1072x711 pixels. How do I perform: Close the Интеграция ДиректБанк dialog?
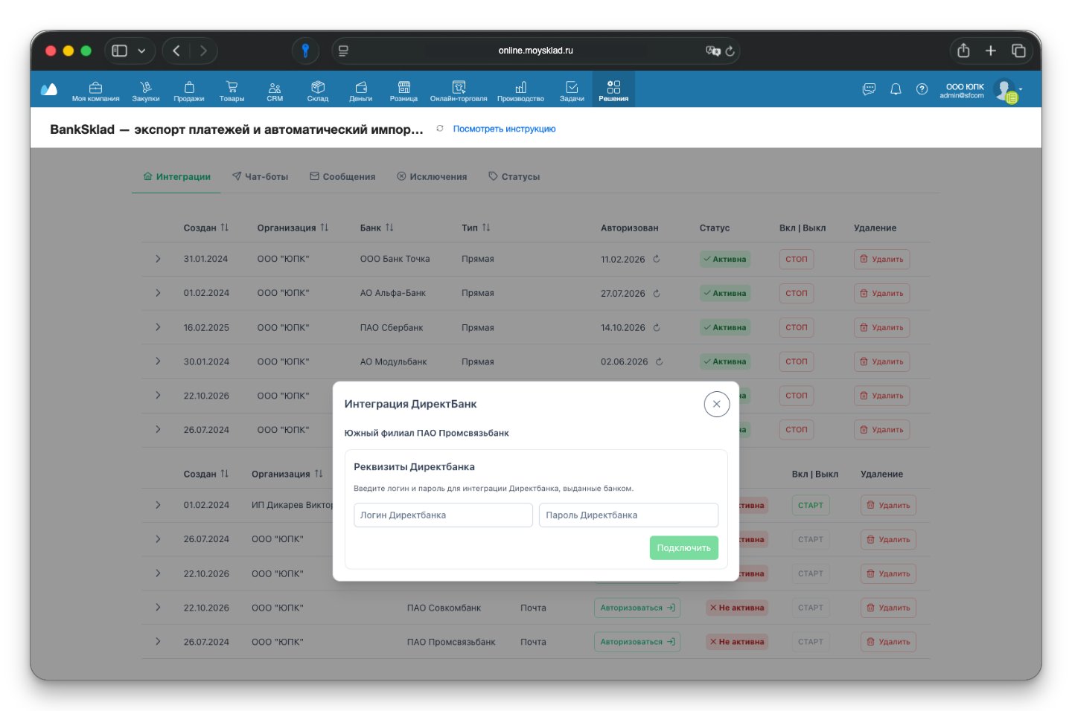(717, 404)
